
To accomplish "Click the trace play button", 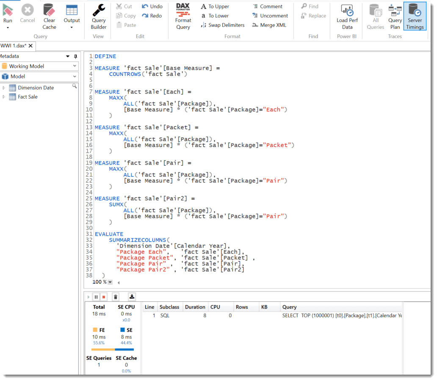I will point(89,297).
